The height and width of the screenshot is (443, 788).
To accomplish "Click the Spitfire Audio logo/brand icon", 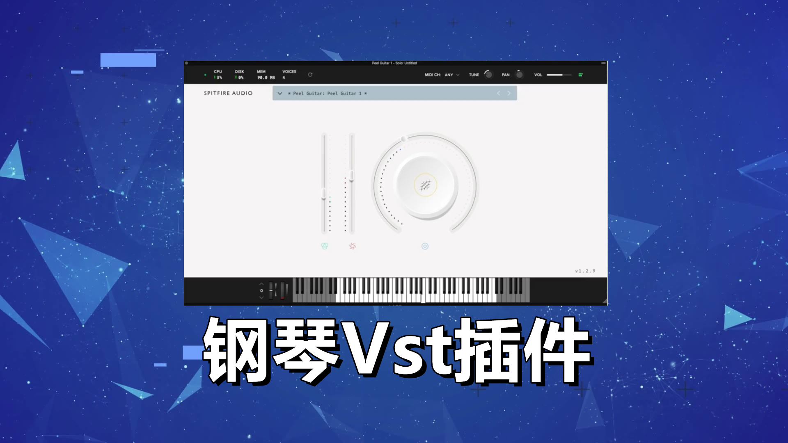I will click(x=227, y=93).
